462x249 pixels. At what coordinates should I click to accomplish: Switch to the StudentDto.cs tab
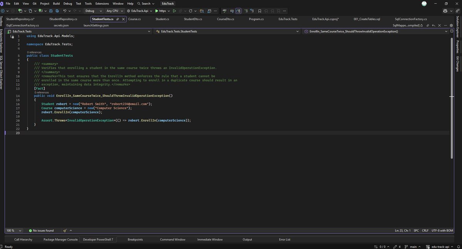click(193, 19)
